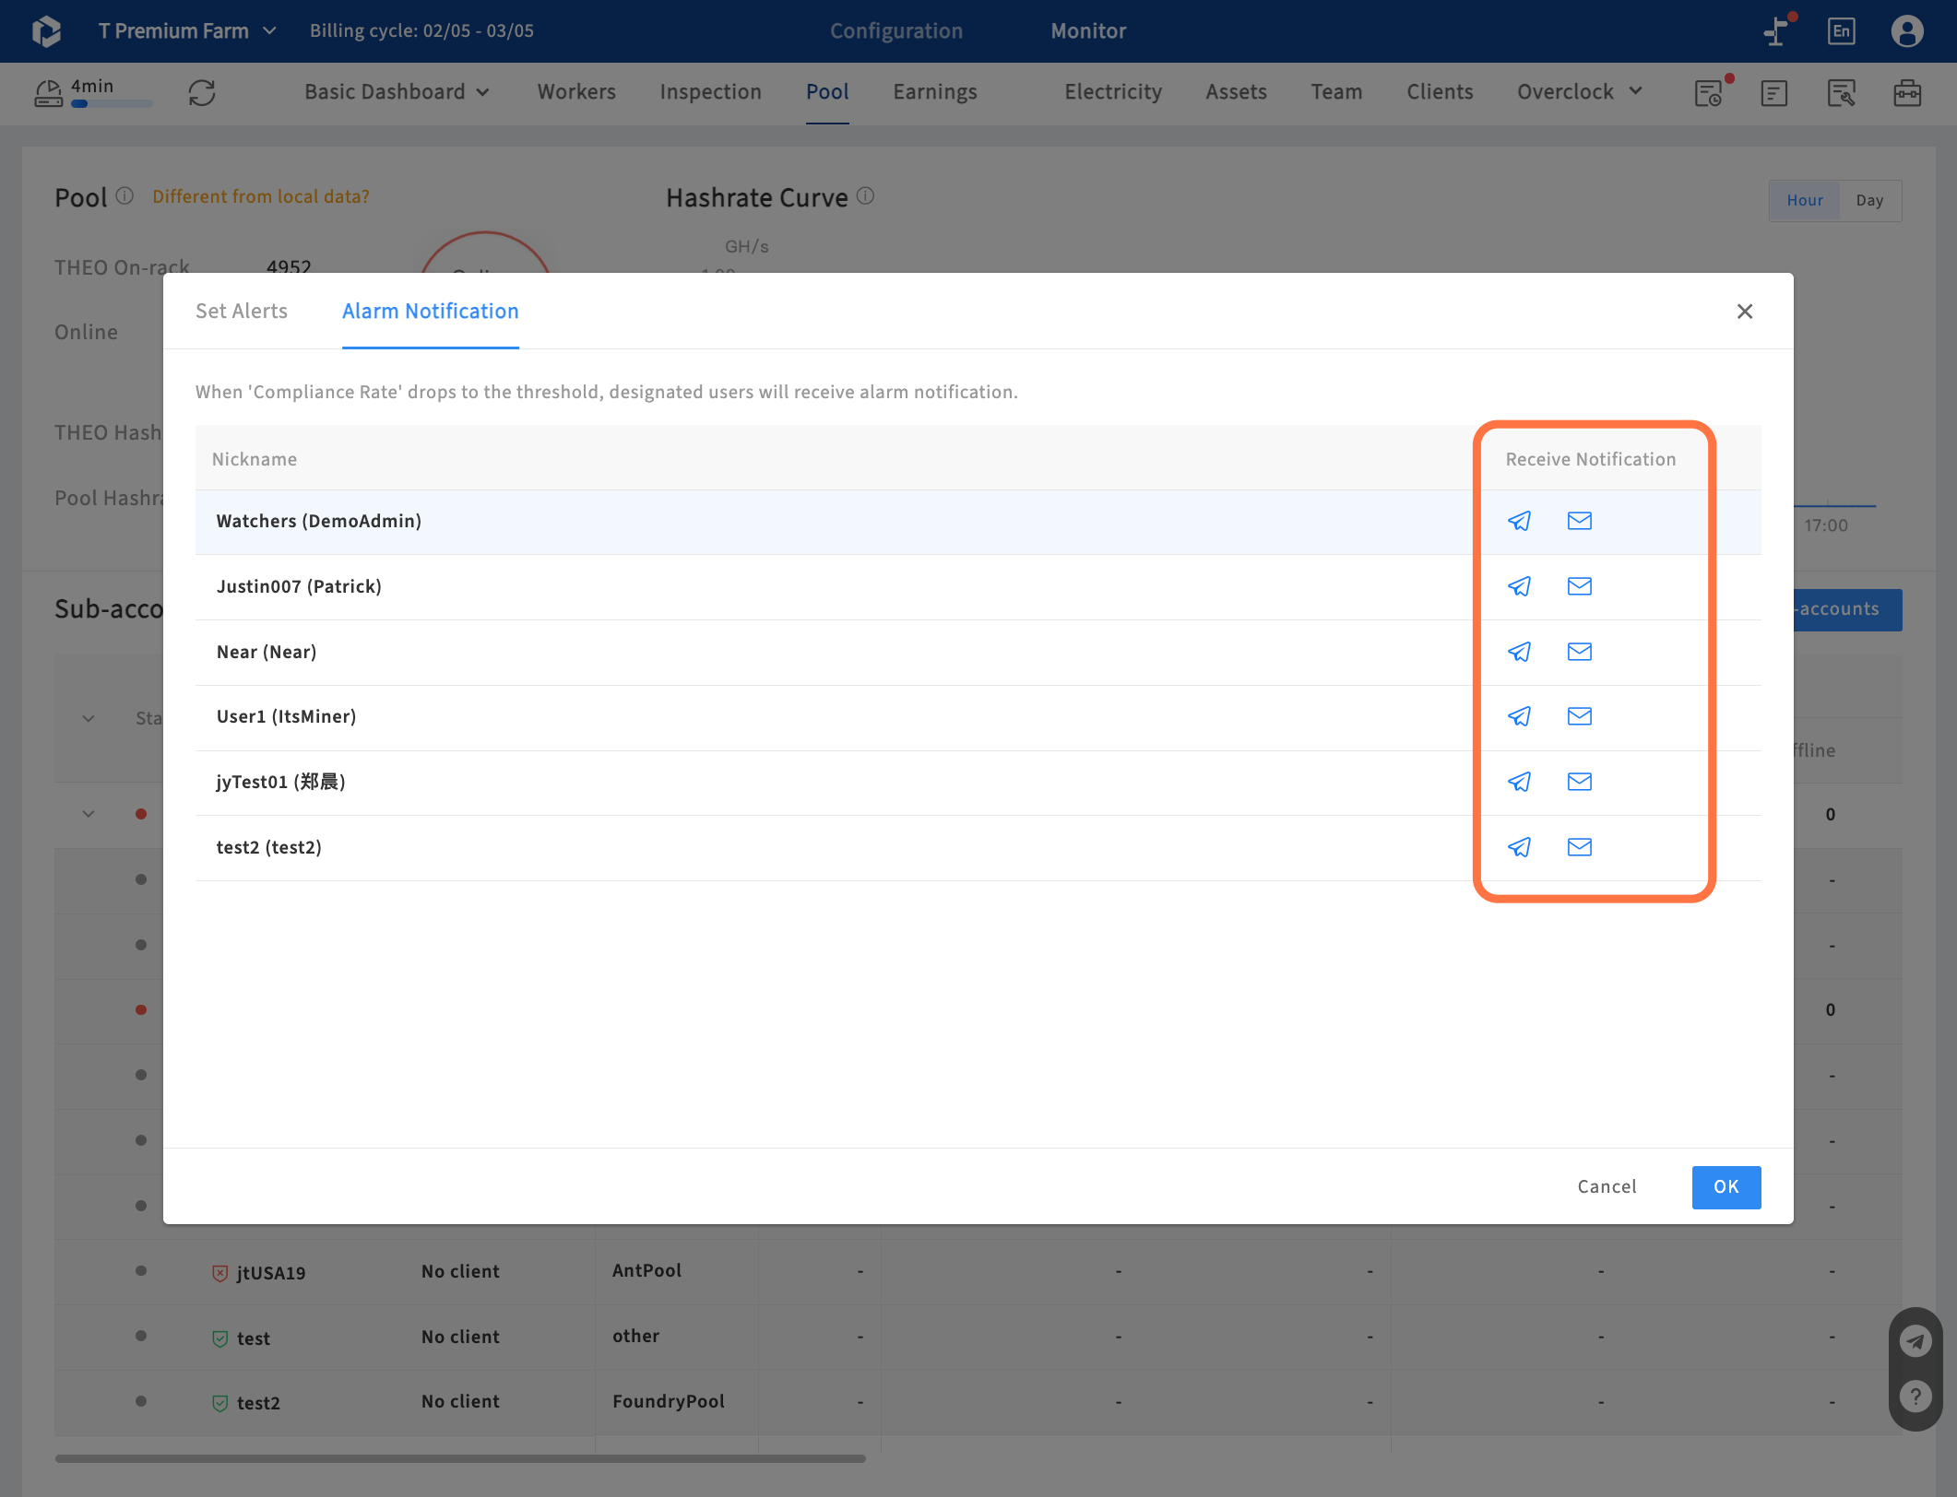Click email icon in jyTest01 row
1957x1497 pixels.
pos(1579,782)
